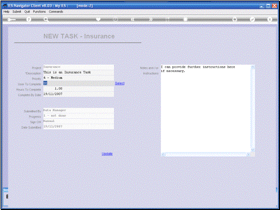This screenshot has width=280, height=210.
Task: Click the notes area vertical scrollbar
Action: (253, 109)
